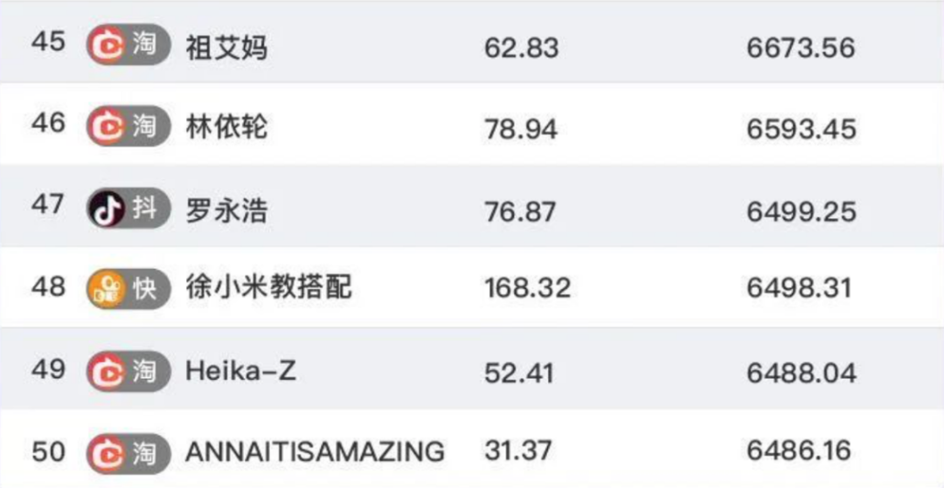This screenshot has height=488, width=944.
Task: Open the ANNAITISAMAZING streamer name
Action: pyautogui.click(x=315, y=452)
